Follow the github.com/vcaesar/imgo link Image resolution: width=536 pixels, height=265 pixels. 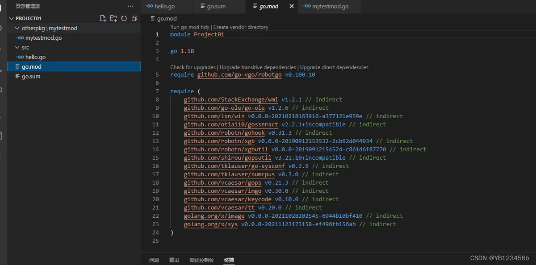click(x=222, y=191)
